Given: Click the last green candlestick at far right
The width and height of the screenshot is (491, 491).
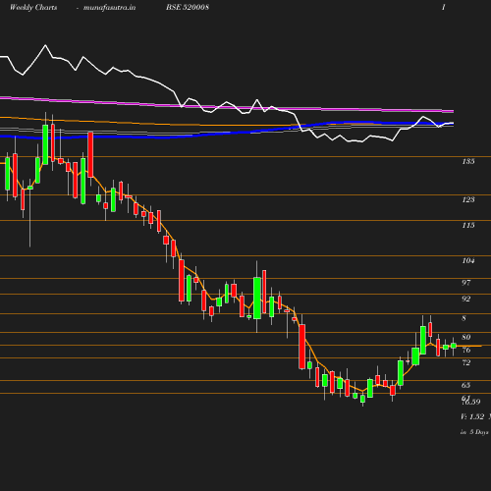Looking at the screenshot, I should tap(454, 346).
